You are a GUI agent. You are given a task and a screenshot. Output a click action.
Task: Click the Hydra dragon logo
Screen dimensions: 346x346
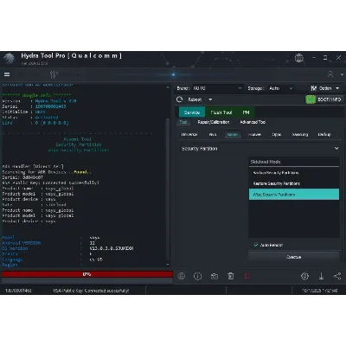pyautogui.click(x=10, y=59)
